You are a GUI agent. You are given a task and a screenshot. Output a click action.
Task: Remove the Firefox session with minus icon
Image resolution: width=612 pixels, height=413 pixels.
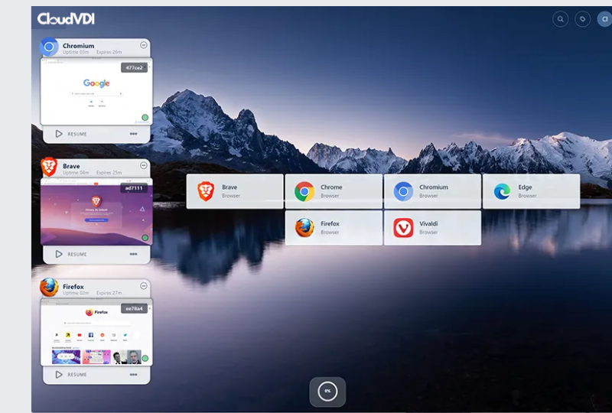click(x=144, y=286)
